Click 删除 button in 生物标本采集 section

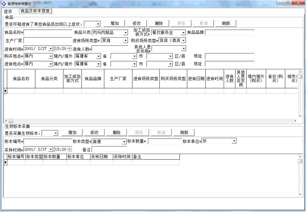click(x=116, y=132)
